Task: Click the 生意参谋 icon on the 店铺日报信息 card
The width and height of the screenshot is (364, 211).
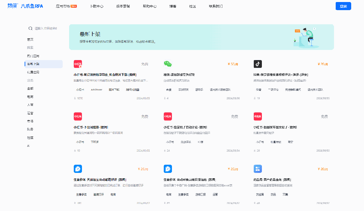Action: tap(168, 169)
